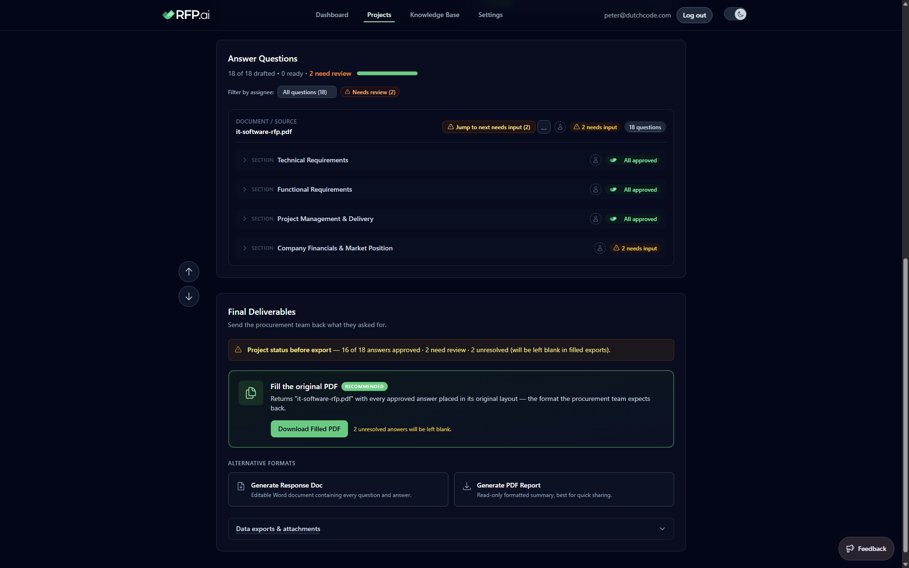Screen dimensions: 909x568
Task: Select the Projects tab
Action: point(379,15)
